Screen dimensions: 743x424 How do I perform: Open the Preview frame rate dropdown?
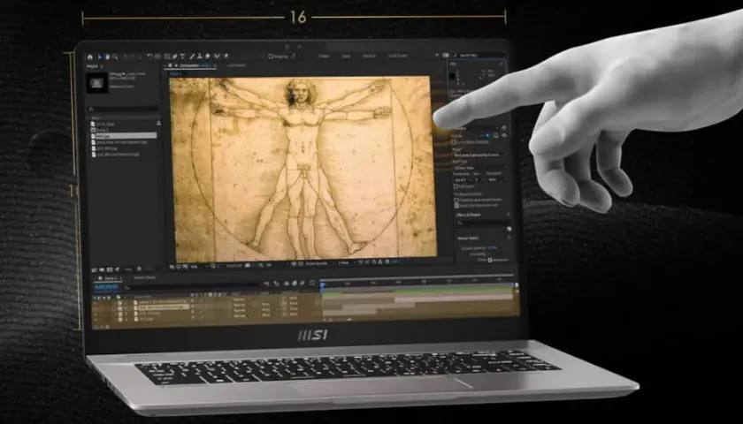461,180
